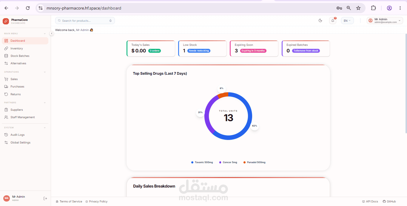This screenshot has height=206, width=407.
Task: Collapse the OPERATIONS section
Action: click(x=45, y=72)
